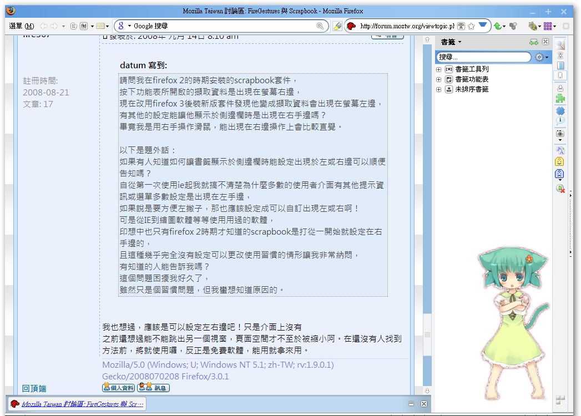Expand the 書籤工具列 folder
Image resolution: width=581 pixels, height=416 pixels.
point(439,69)
